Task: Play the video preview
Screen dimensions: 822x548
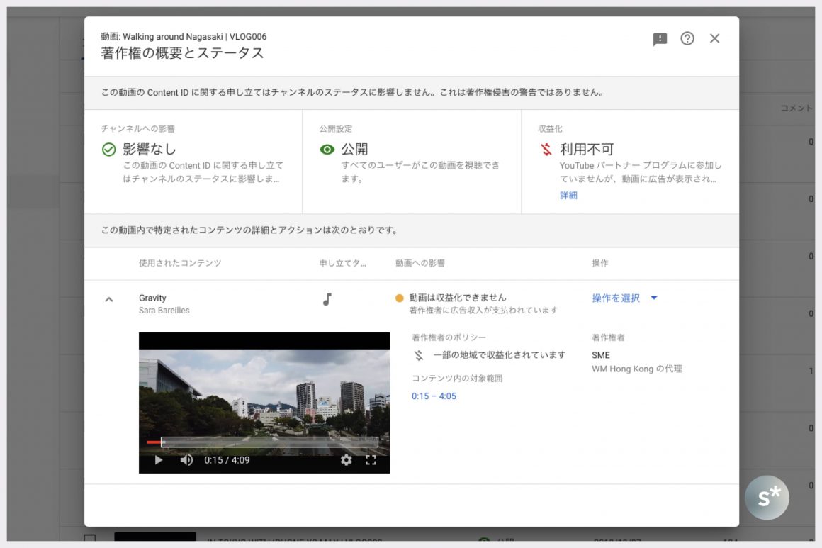Action: pos(159,460)
